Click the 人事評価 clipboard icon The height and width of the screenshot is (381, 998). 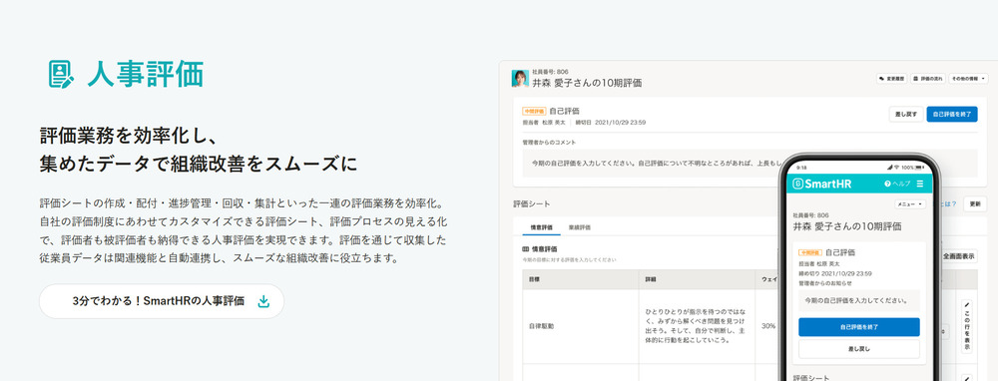click(62, 74)
